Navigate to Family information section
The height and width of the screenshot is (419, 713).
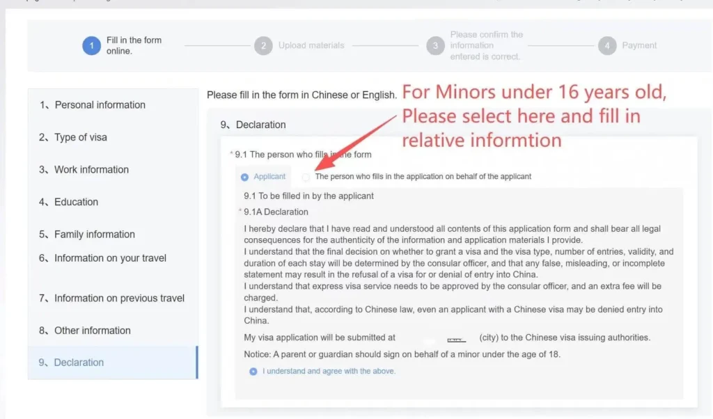coord(94,235)
